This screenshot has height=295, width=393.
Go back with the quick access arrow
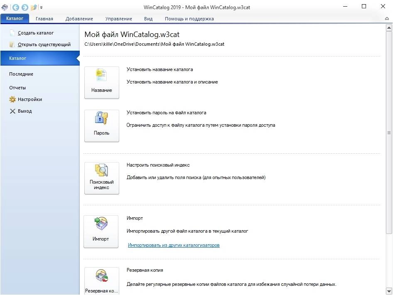15,7
